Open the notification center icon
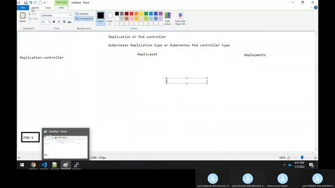Image resolution: width=335 pixels, height=188 pixels. pyautogui.click(x=311, y=165)
